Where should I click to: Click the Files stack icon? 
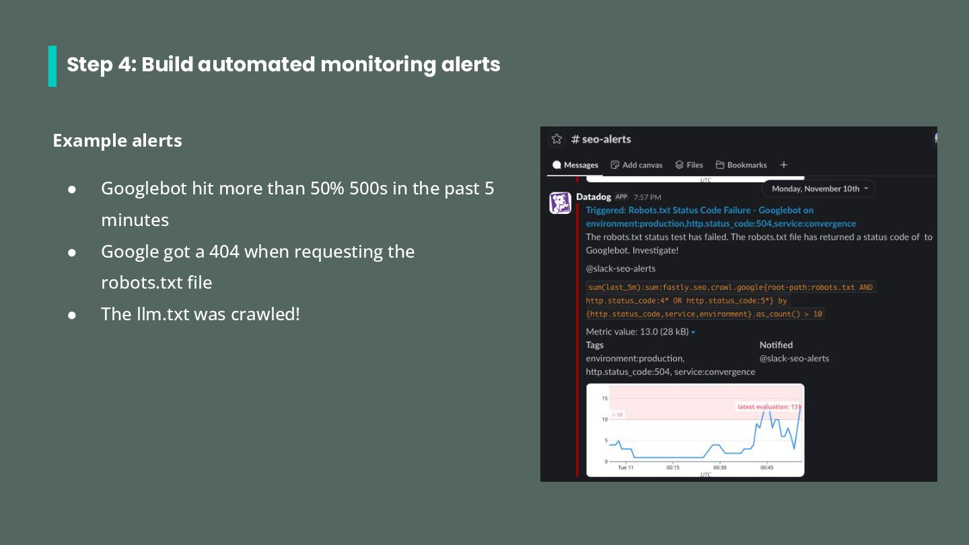tap(679, 165)
